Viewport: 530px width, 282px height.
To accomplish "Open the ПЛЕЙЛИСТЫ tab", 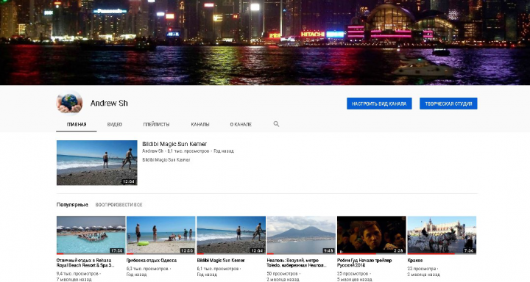I will tap(156, 124).
